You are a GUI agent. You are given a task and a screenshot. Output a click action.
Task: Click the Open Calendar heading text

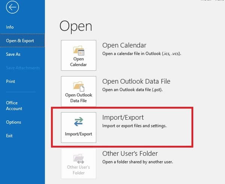tap(124, 45)
